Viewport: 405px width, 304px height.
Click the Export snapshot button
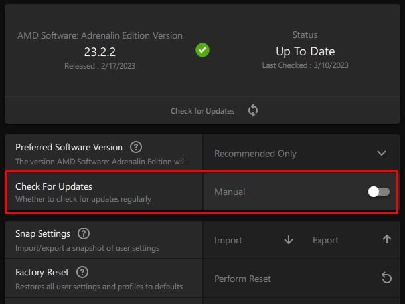tap(325, 240)
